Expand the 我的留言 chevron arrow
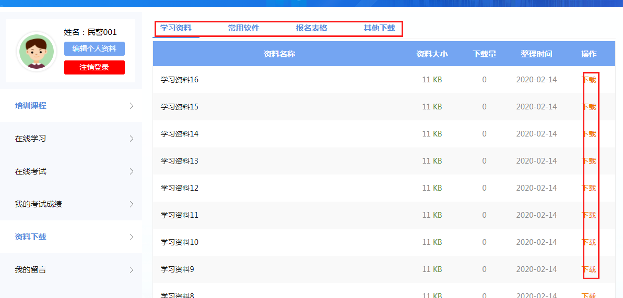This screenshot has height=298, width=623. tap(131, 270)
